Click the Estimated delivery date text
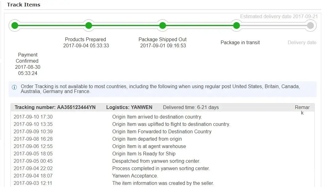Screen dimensions: 332x187 point(279,17)
